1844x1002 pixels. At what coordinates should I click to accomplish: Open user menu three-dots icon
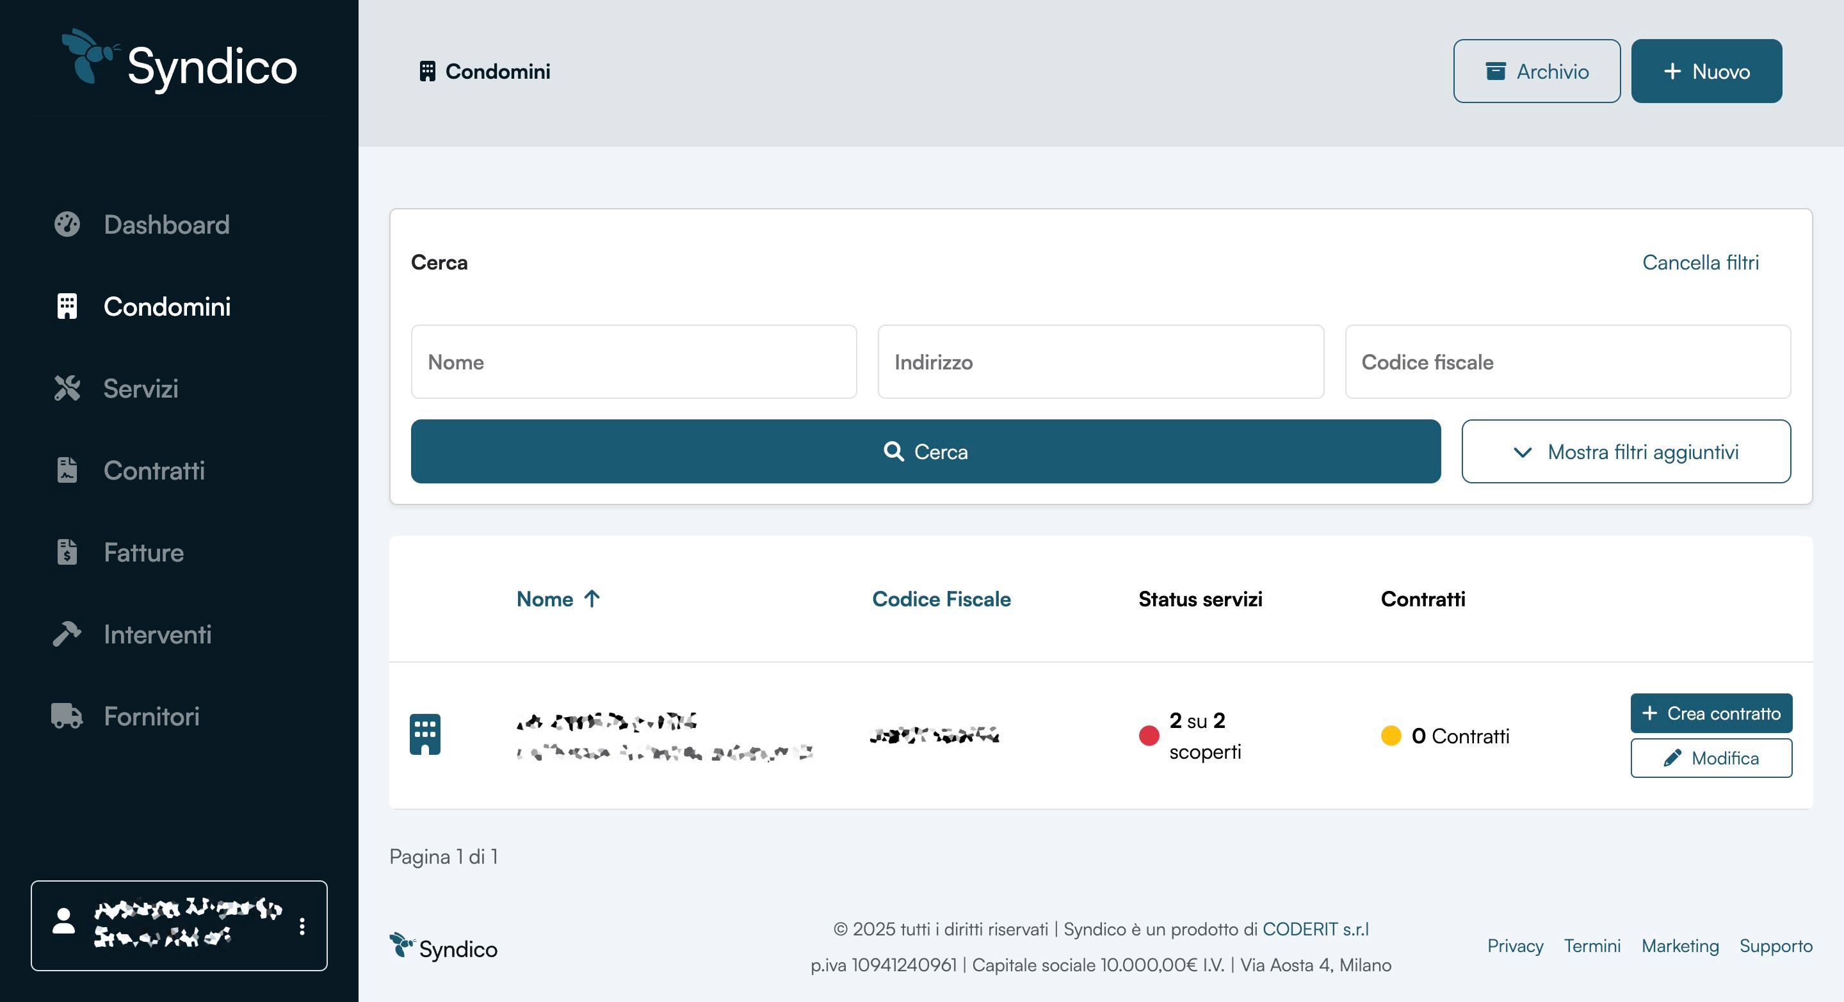[302, 926]
